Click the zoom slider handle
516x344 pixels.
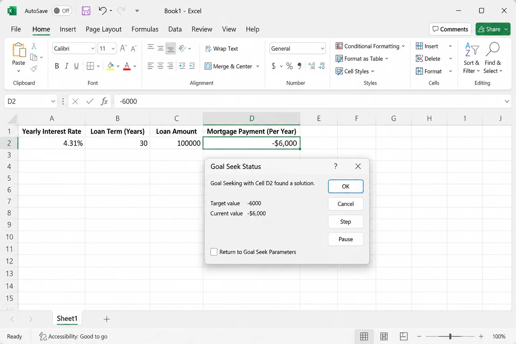click(x=450, y=336)
